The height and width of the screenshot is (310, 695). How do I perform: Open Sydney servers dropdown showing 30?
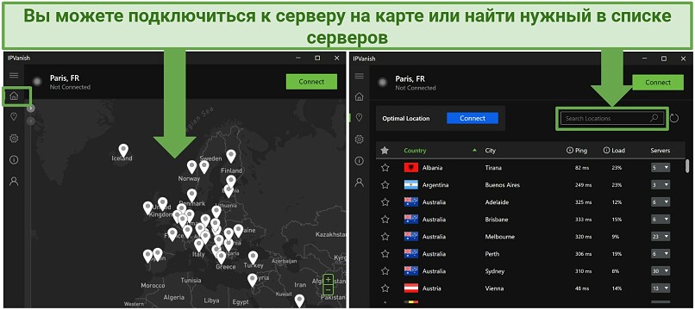tap(661, 271)
